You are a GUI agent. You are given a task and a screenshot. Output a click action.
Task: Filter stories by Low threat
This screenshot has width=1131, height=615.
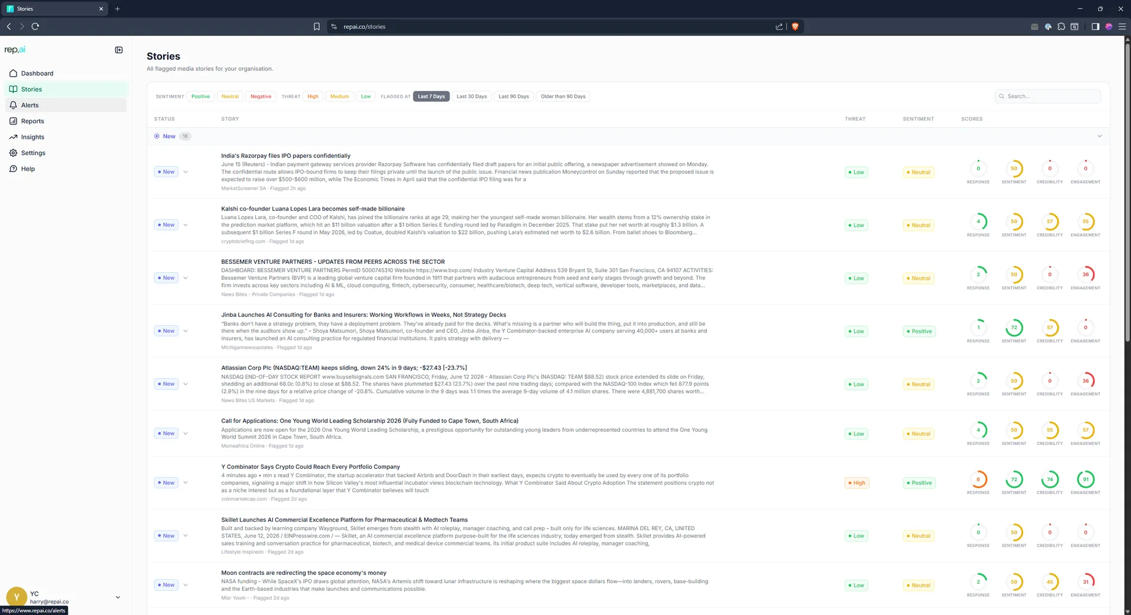point(366,97)
